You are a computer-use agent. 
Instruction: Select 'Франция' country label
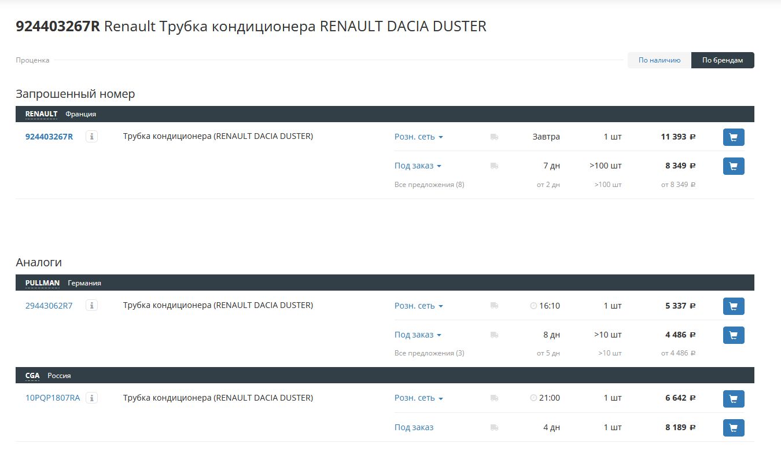[80, 114]
